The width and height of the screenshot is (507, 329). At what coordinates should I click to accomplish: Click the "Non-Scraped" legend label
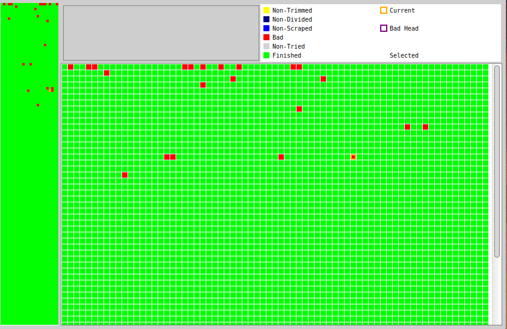292,28
